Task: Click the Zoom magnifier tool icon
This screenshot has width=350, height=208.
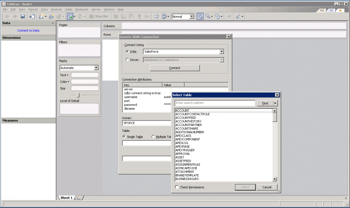Action: [x=207, y=16]
